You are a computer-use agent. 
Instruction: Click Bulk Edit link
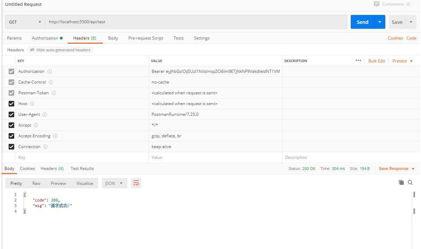click(x=377, y=61)
